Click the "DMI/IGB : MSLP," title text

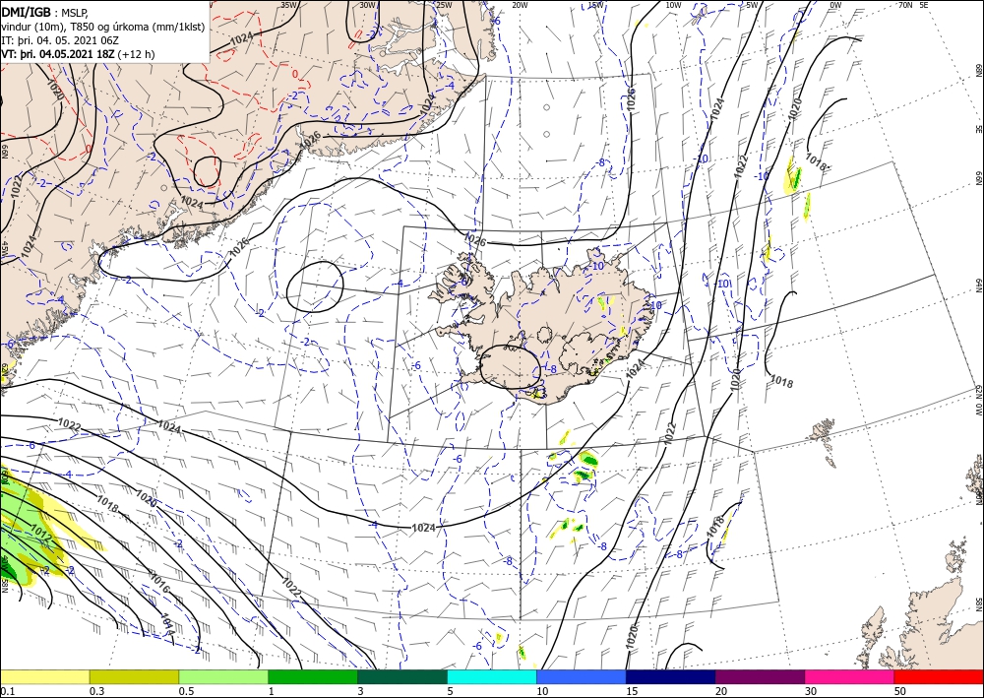45,11
